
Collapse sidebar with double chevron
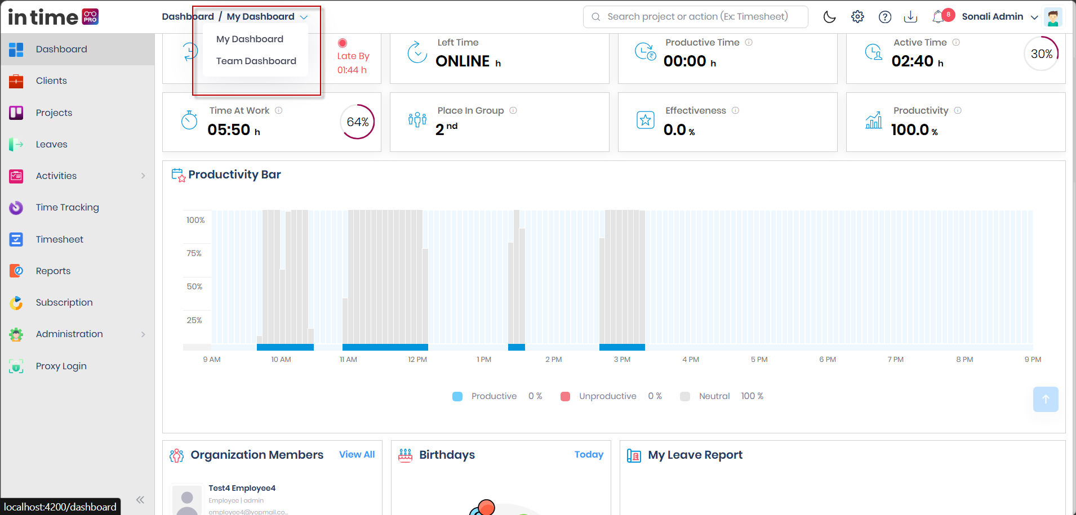[x=140, y=499]
